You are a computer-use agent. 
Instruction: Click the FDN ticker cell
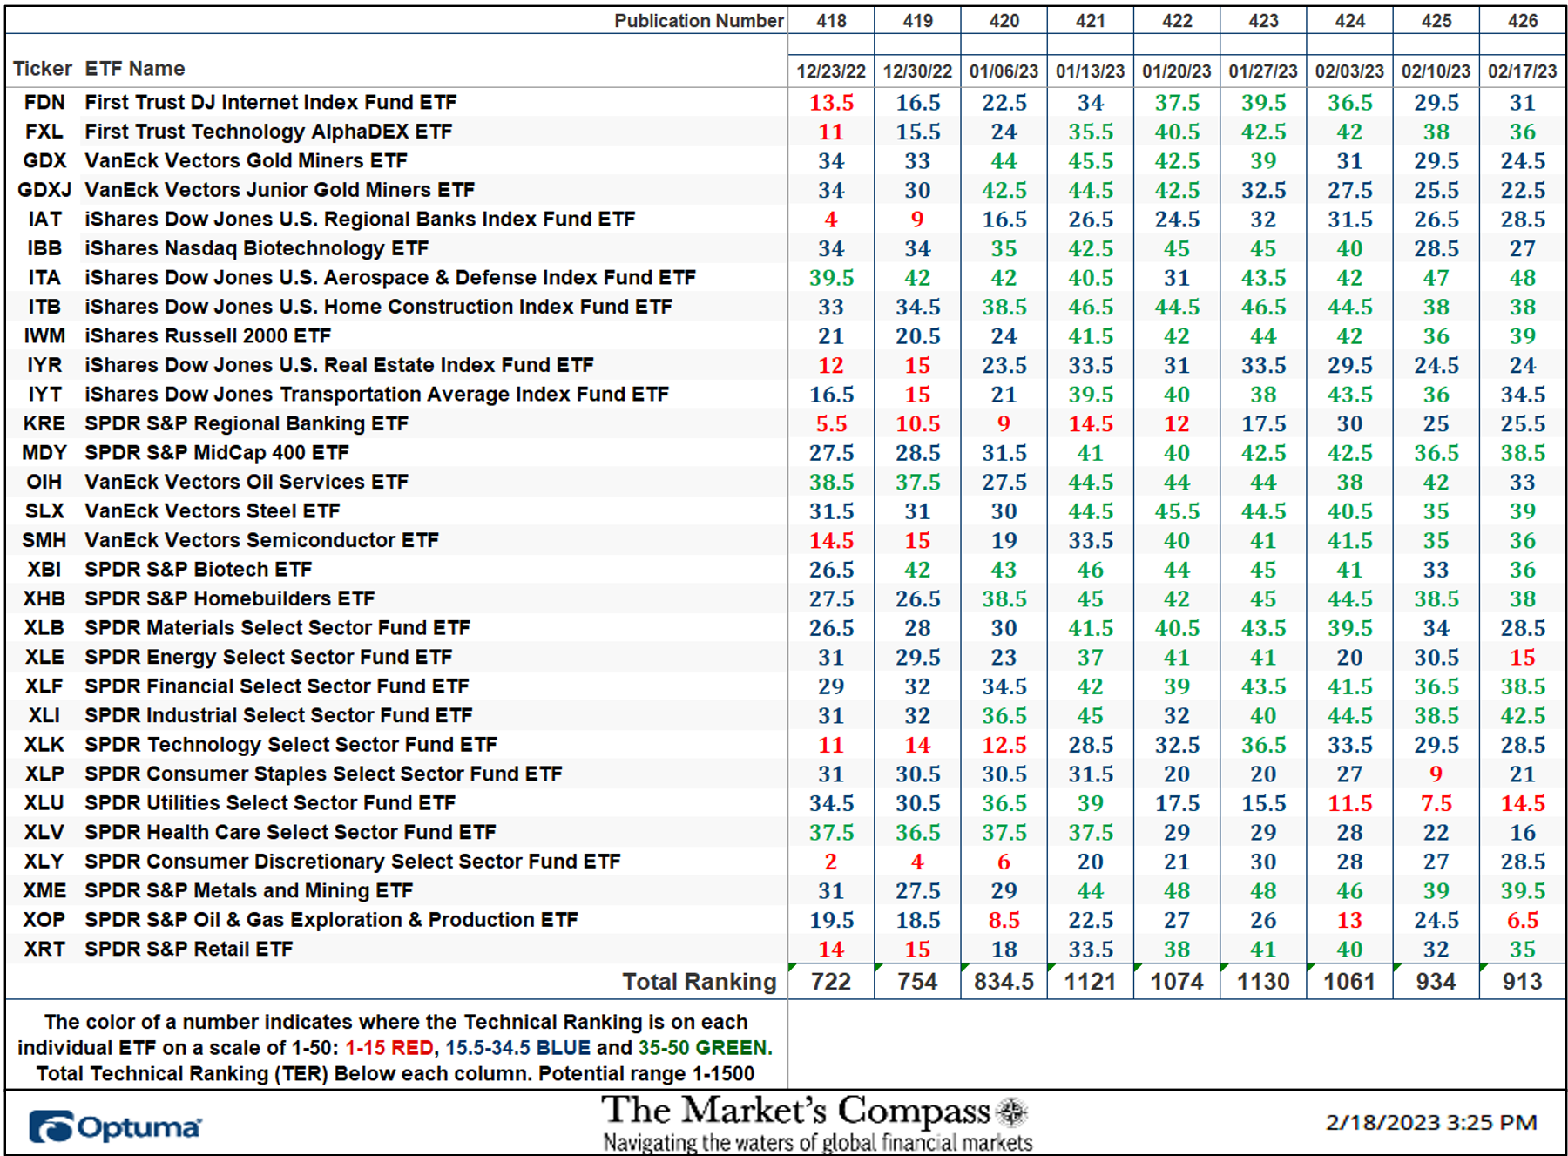pyautogui.click(x=44, y=103)
